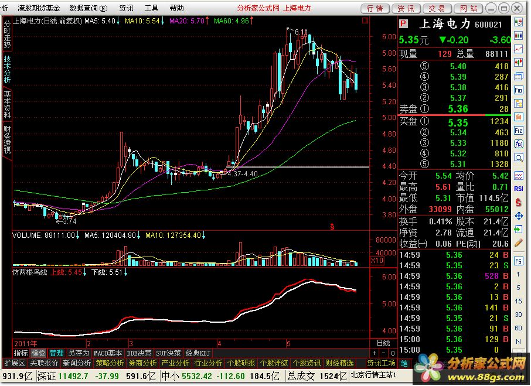Click the 模板 tab

click(x=38, y=353)
